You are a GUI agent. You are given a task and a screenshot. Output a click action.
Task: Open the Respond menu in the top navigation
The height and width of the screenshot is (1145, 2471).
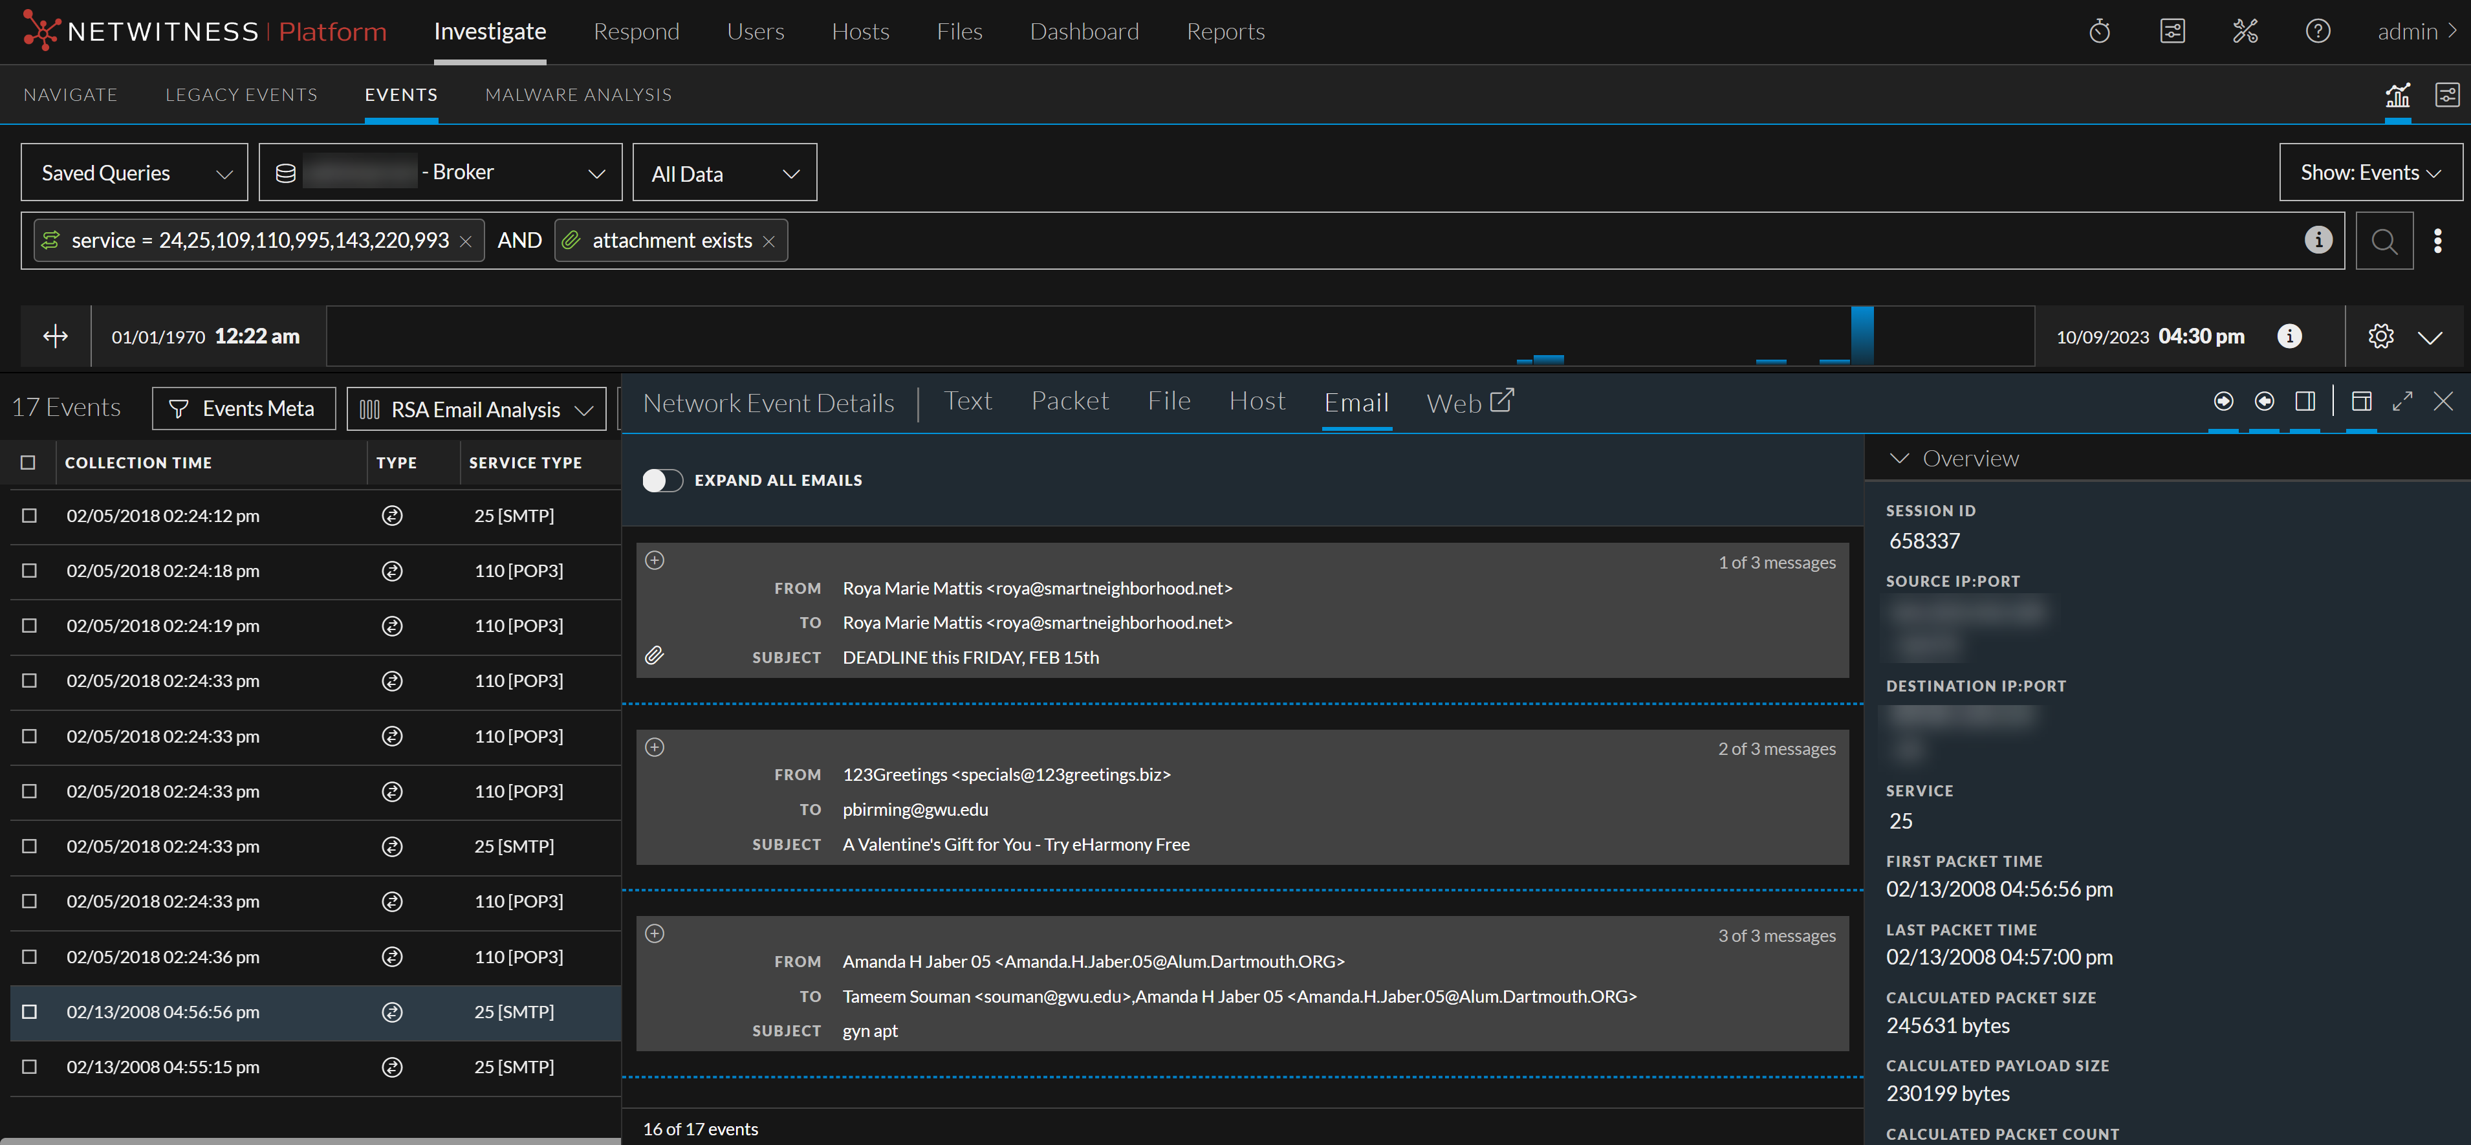tap(637, 30)
